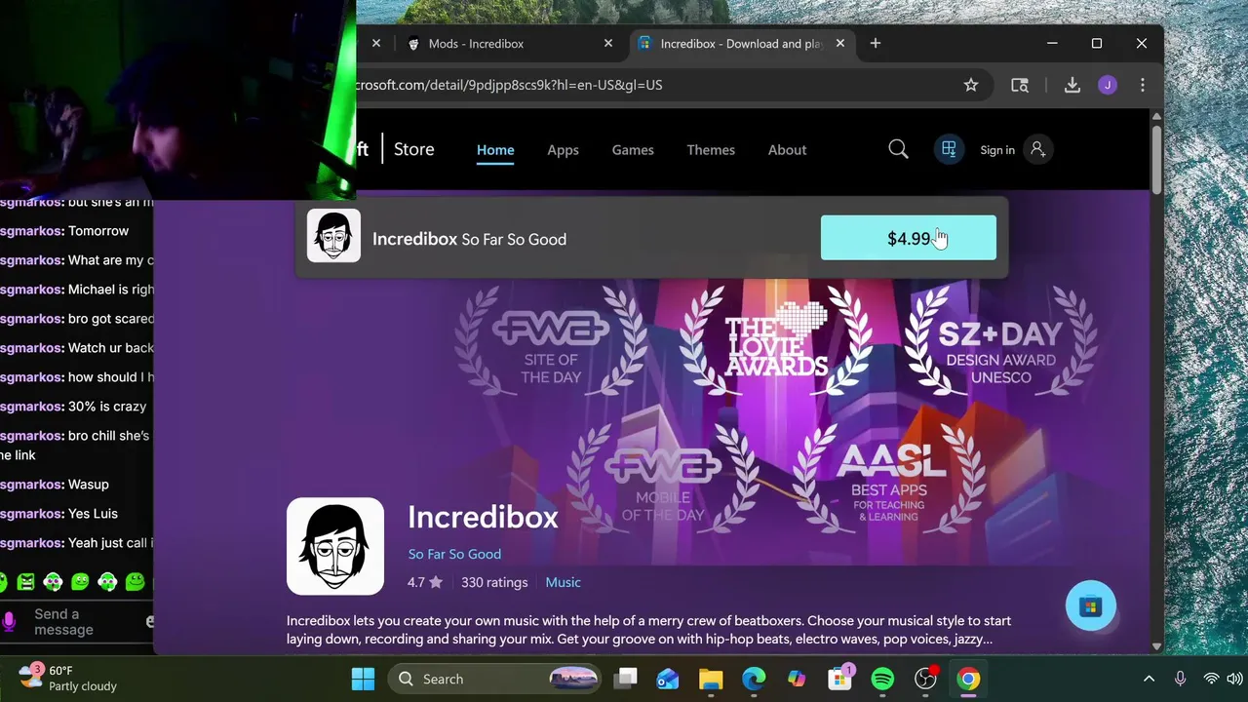Click the page vertical scrollbar thumb
The image size is (1248, 702).
coord(1156,158)
